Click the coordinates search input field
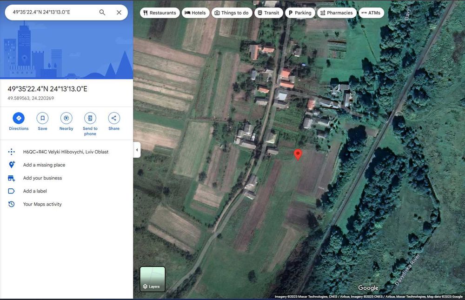The width and height of the screenshot is (465, 300). point(53,13)
